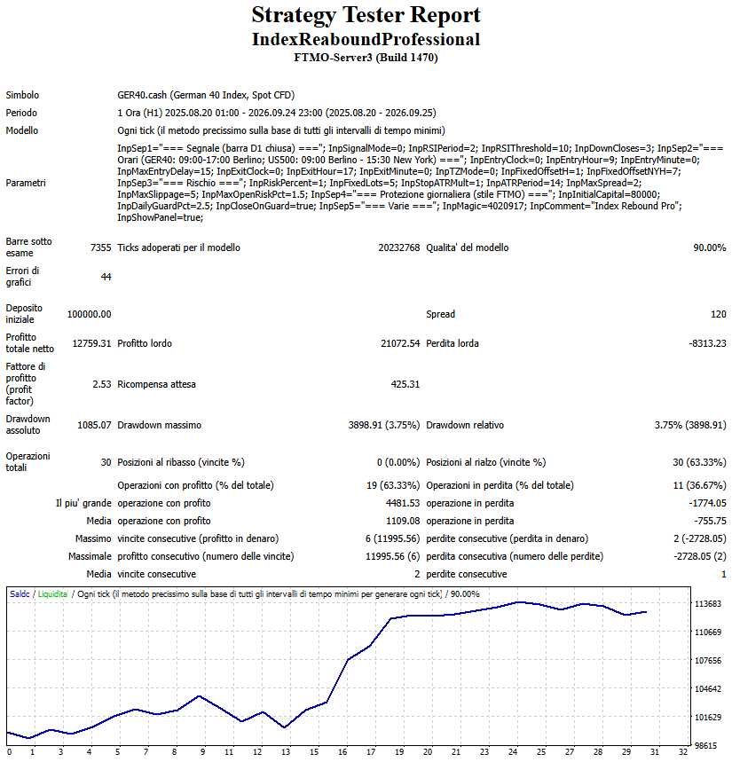
Task: Click the 'Periodo' label
Action: click(x=21, y=113)
